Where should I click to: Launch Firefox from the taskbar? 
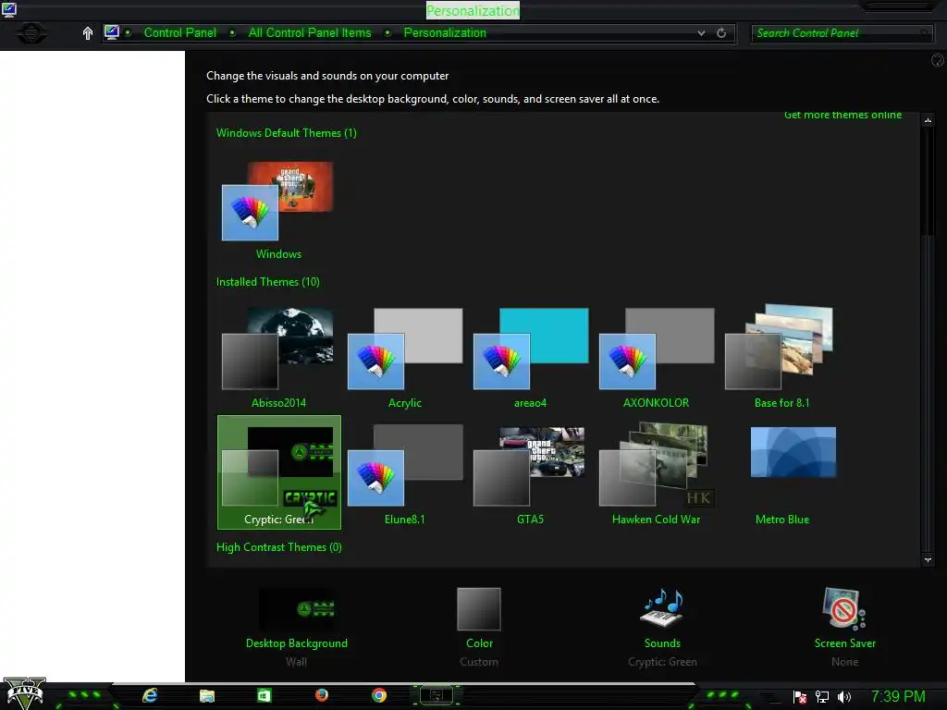(322, 695)
